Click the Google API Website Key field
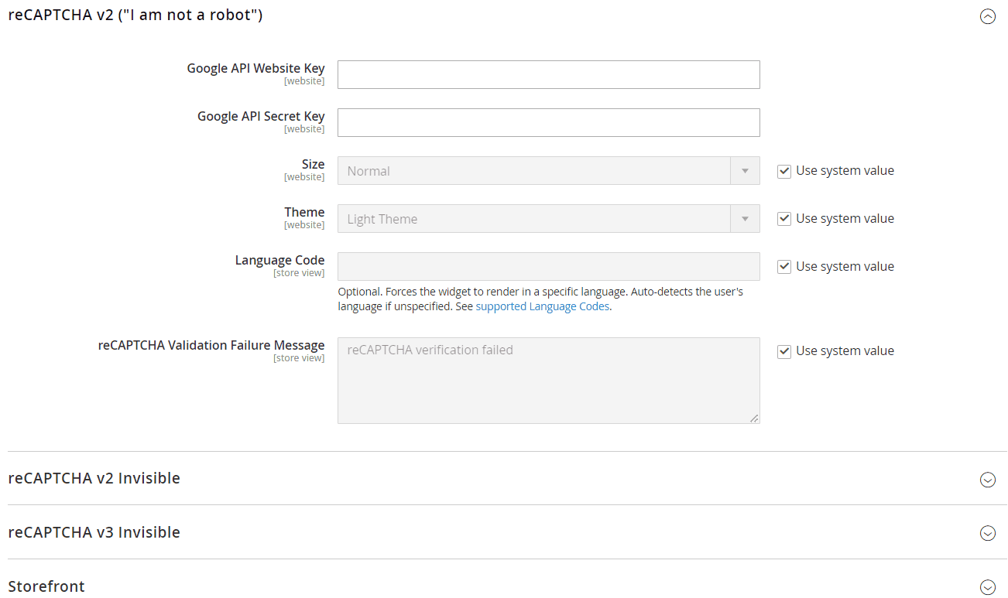Image resolution: width=1008 pixels, height=598 pixels. [x=548, y=75]
